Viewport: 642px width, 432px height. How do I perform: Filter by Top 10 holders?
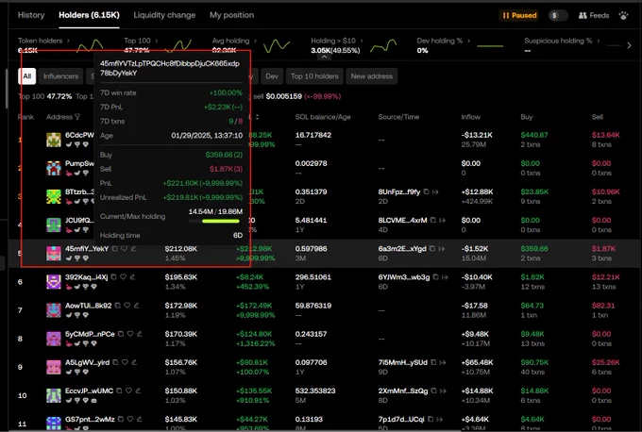click(314, 76)
